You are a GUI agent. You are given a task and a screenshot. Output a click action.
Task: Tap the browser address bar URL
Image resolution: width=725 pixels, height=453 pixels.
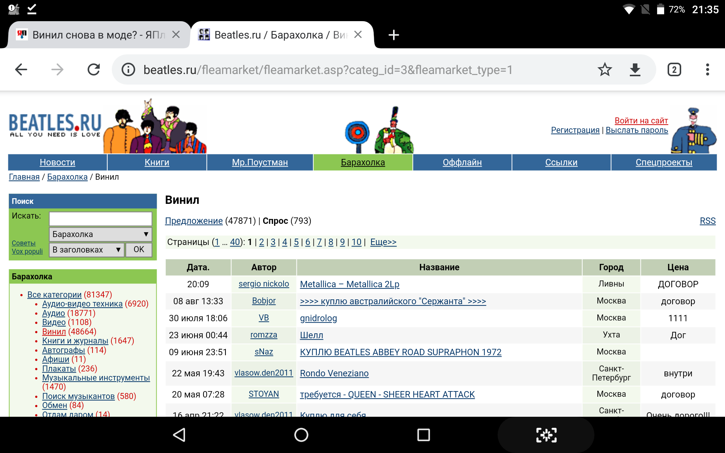click(328, 70)
